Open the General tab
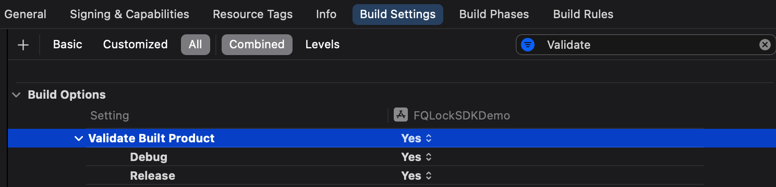The width and height of the screenshot is (776, 187). tap(26, 15)
